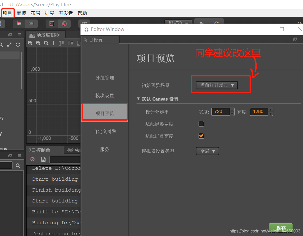This screenshot has width=303, height=236.
Task: Click align vertical center icon in scene editor
Action: tap(70, 43)
